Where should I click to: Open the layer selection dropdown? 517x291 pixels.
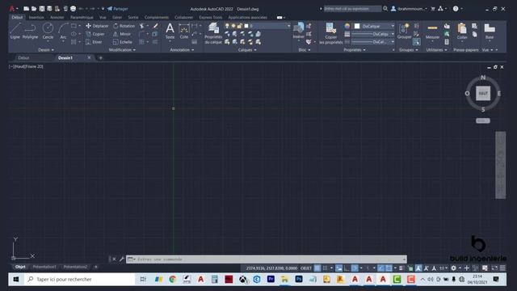(x=288, y=26)
